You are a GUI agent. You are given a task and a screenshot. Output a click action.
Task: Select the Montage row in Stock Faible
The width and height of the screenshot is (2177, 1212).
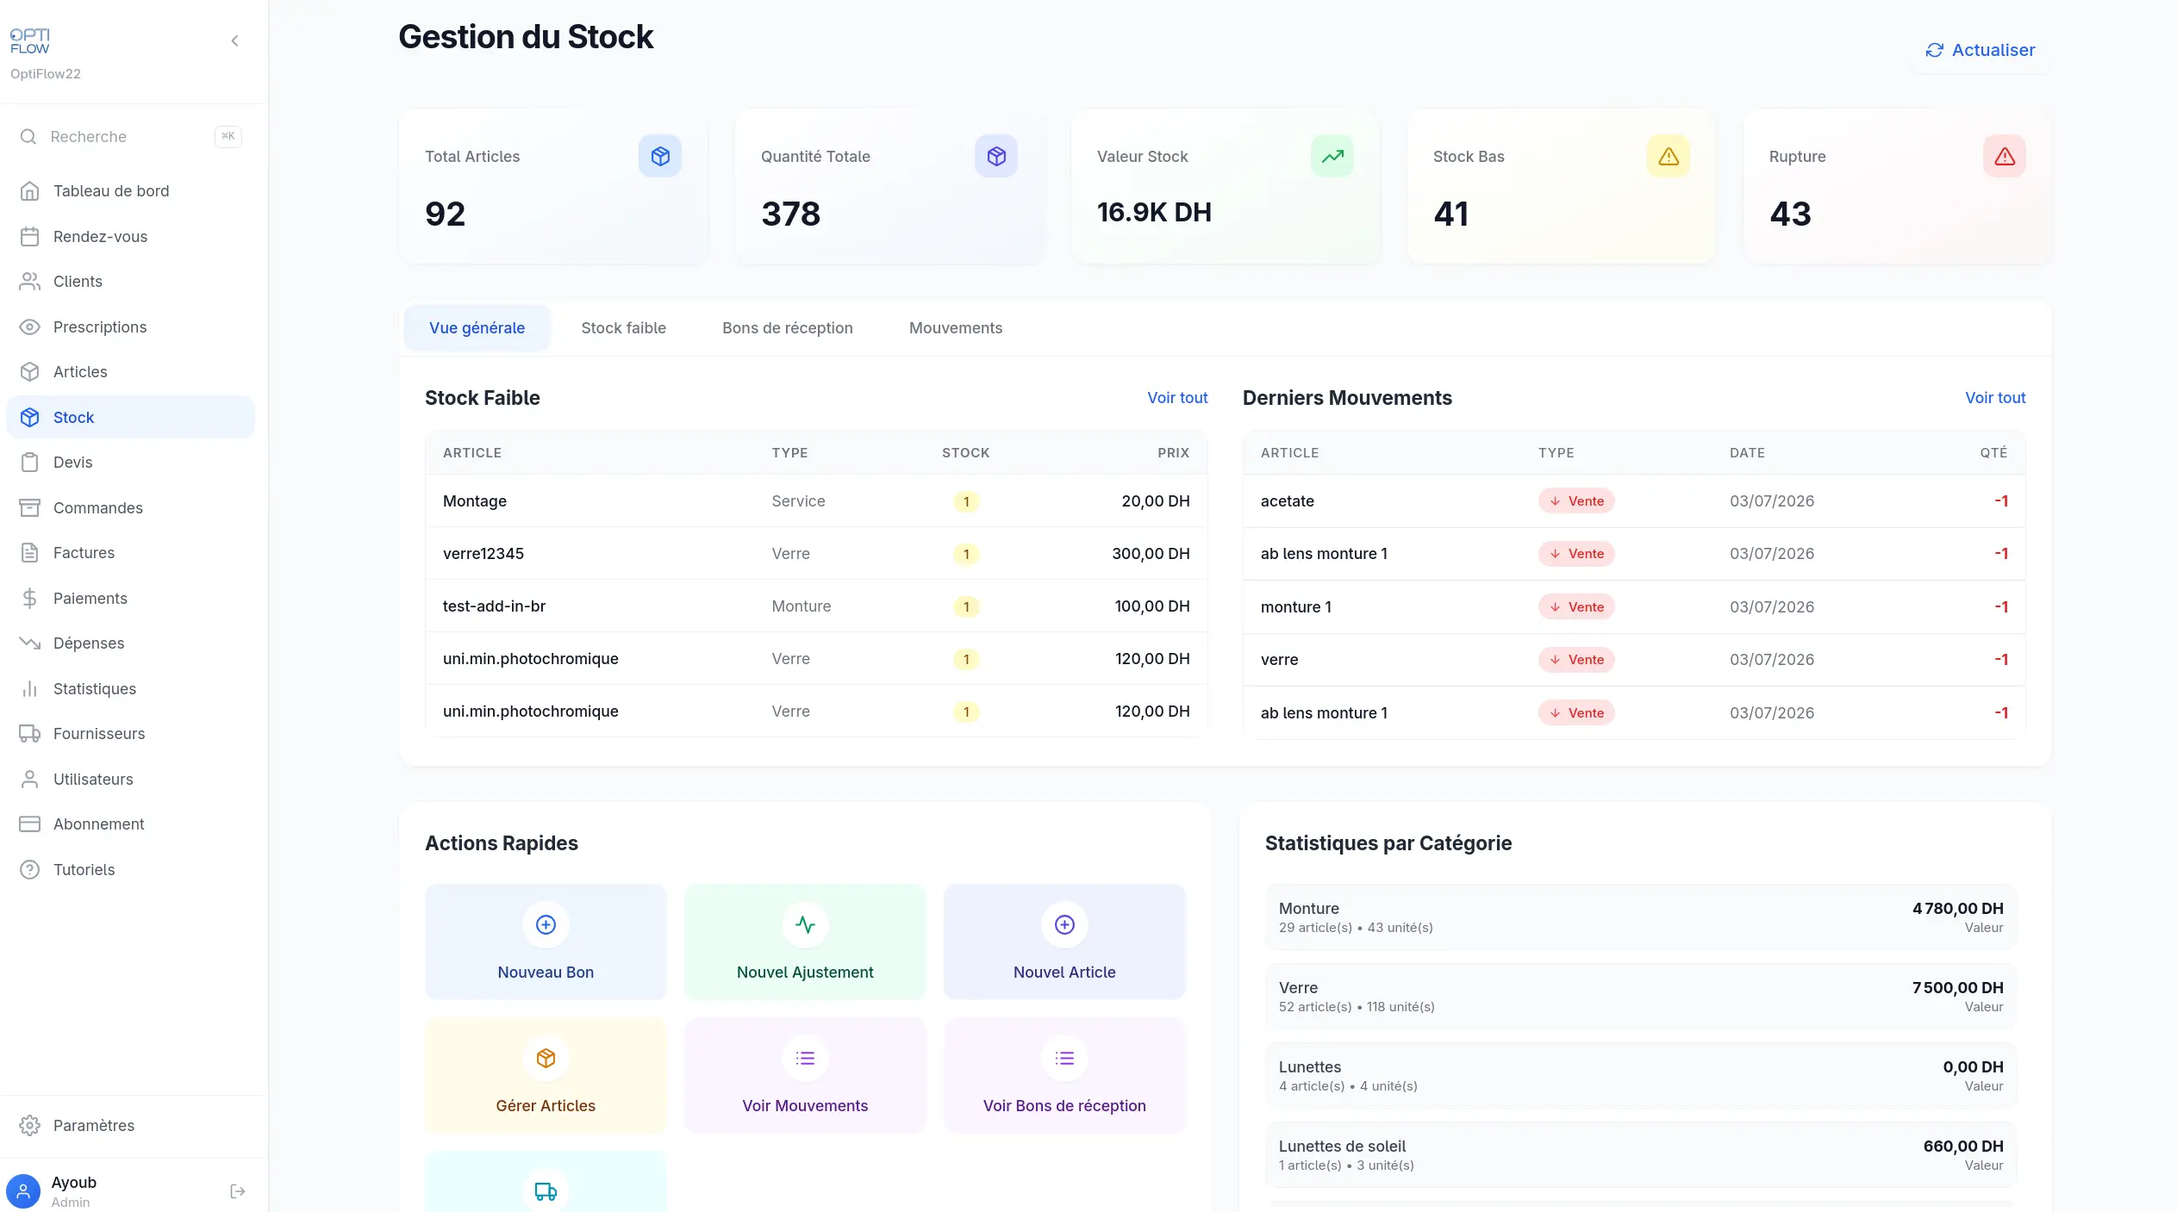[816, 501]
